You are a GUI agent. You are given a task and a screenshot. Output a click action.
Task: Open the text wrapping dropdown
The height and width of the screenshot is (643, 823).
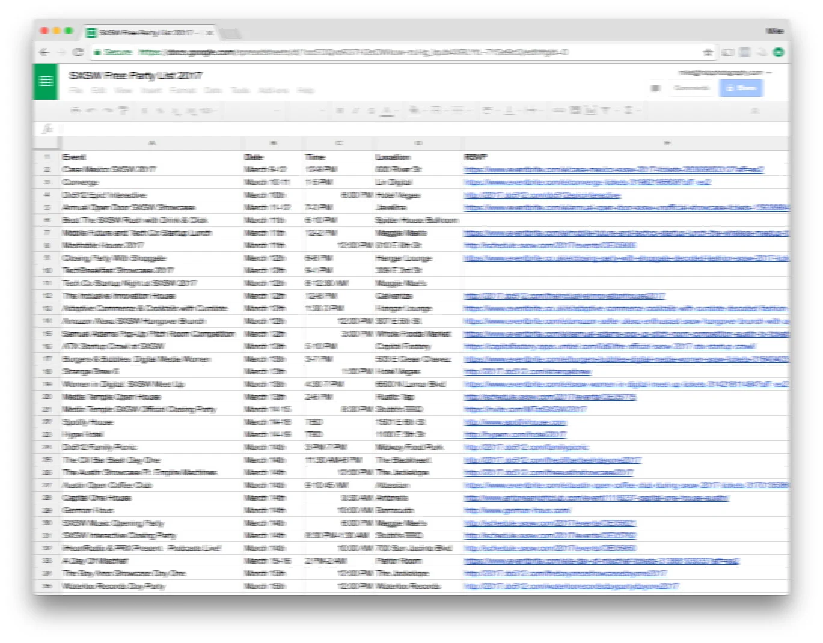tap(531, 111)
